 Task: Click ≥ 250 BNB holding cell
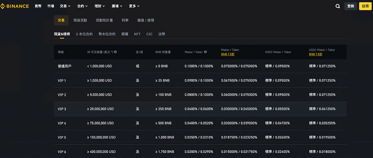tap(163, 109)
